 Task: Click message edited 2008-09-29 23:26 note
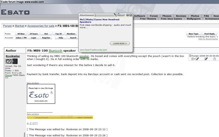pos(67,135)
